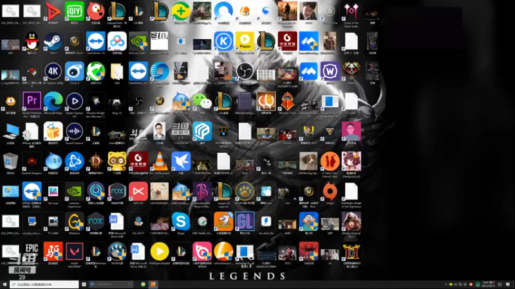Screen dimensions: 515x289
Task: Launch the Microsoft Edge shortcut
Action: coord(53,101)
